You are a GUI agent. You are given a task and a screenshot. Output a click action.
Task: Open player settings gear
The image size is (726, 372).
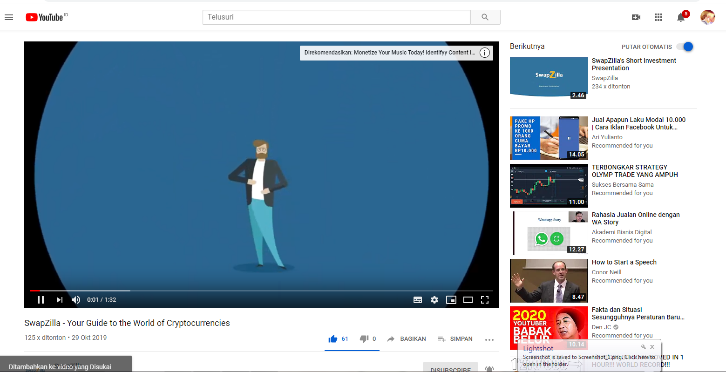click(x=434, y=300)
